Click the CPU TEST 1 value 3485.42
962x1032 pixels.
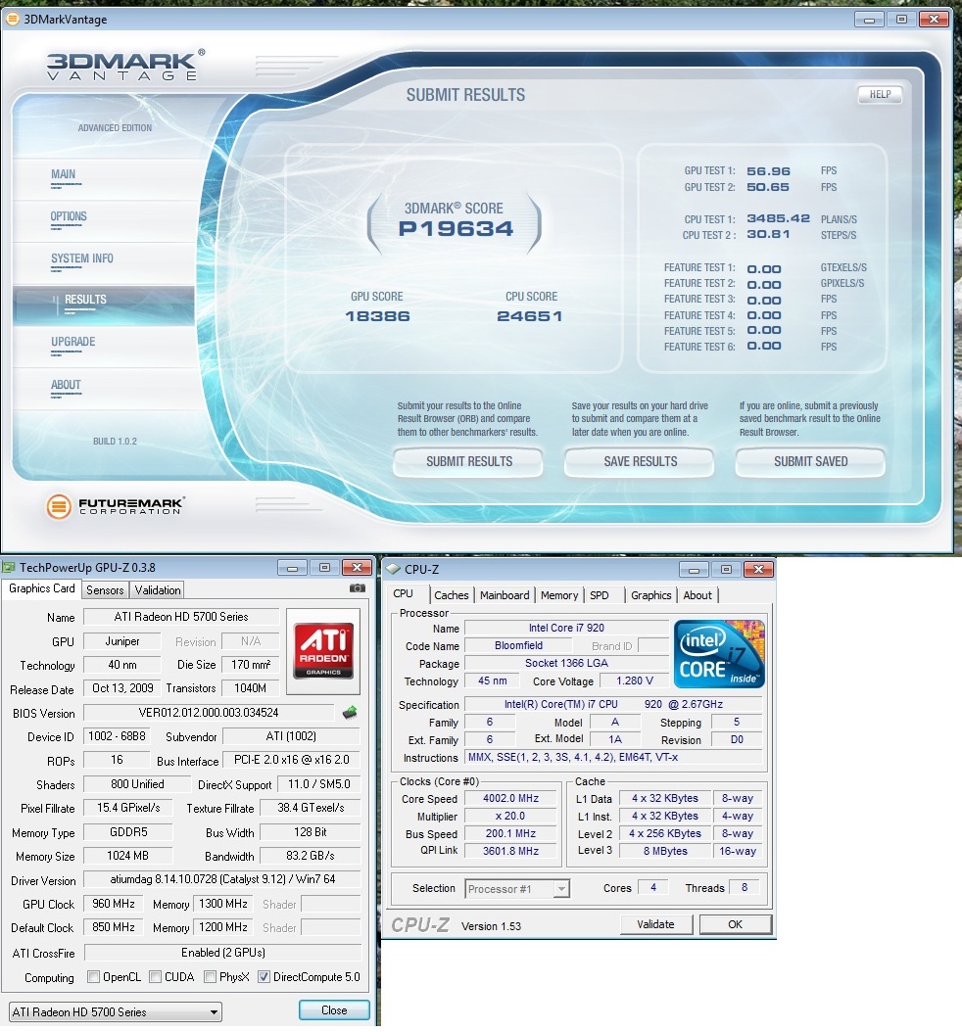click(x=778, y=218)
